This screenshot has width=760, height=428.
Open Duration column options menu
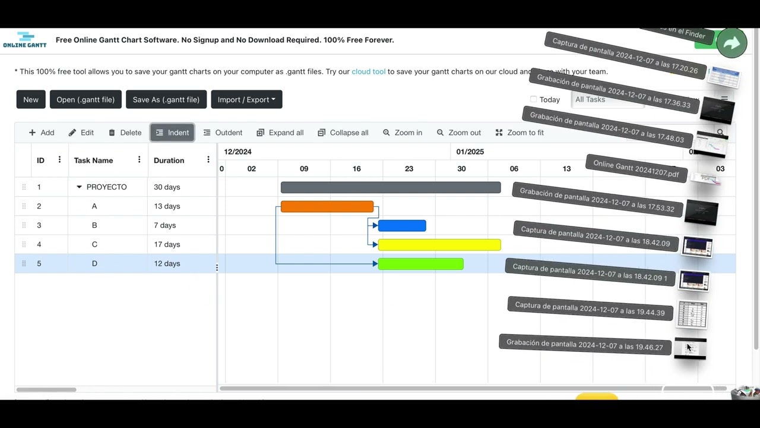click(x=208, y=160)
